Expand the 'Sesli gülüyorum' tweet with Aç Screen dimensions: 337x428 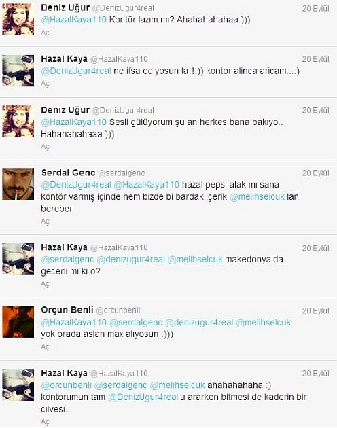45,147
